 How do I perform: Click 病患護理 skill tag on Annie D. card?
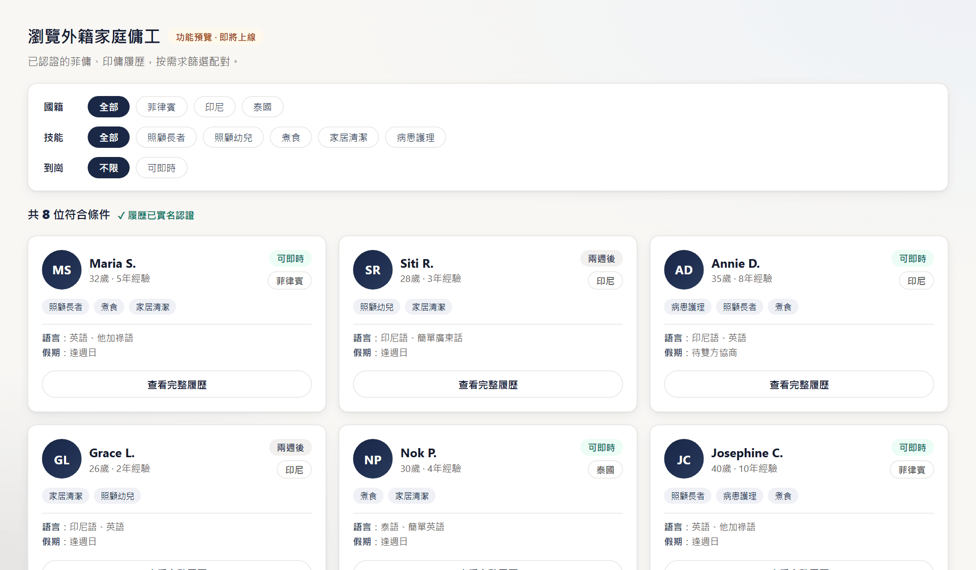point(688,307)
